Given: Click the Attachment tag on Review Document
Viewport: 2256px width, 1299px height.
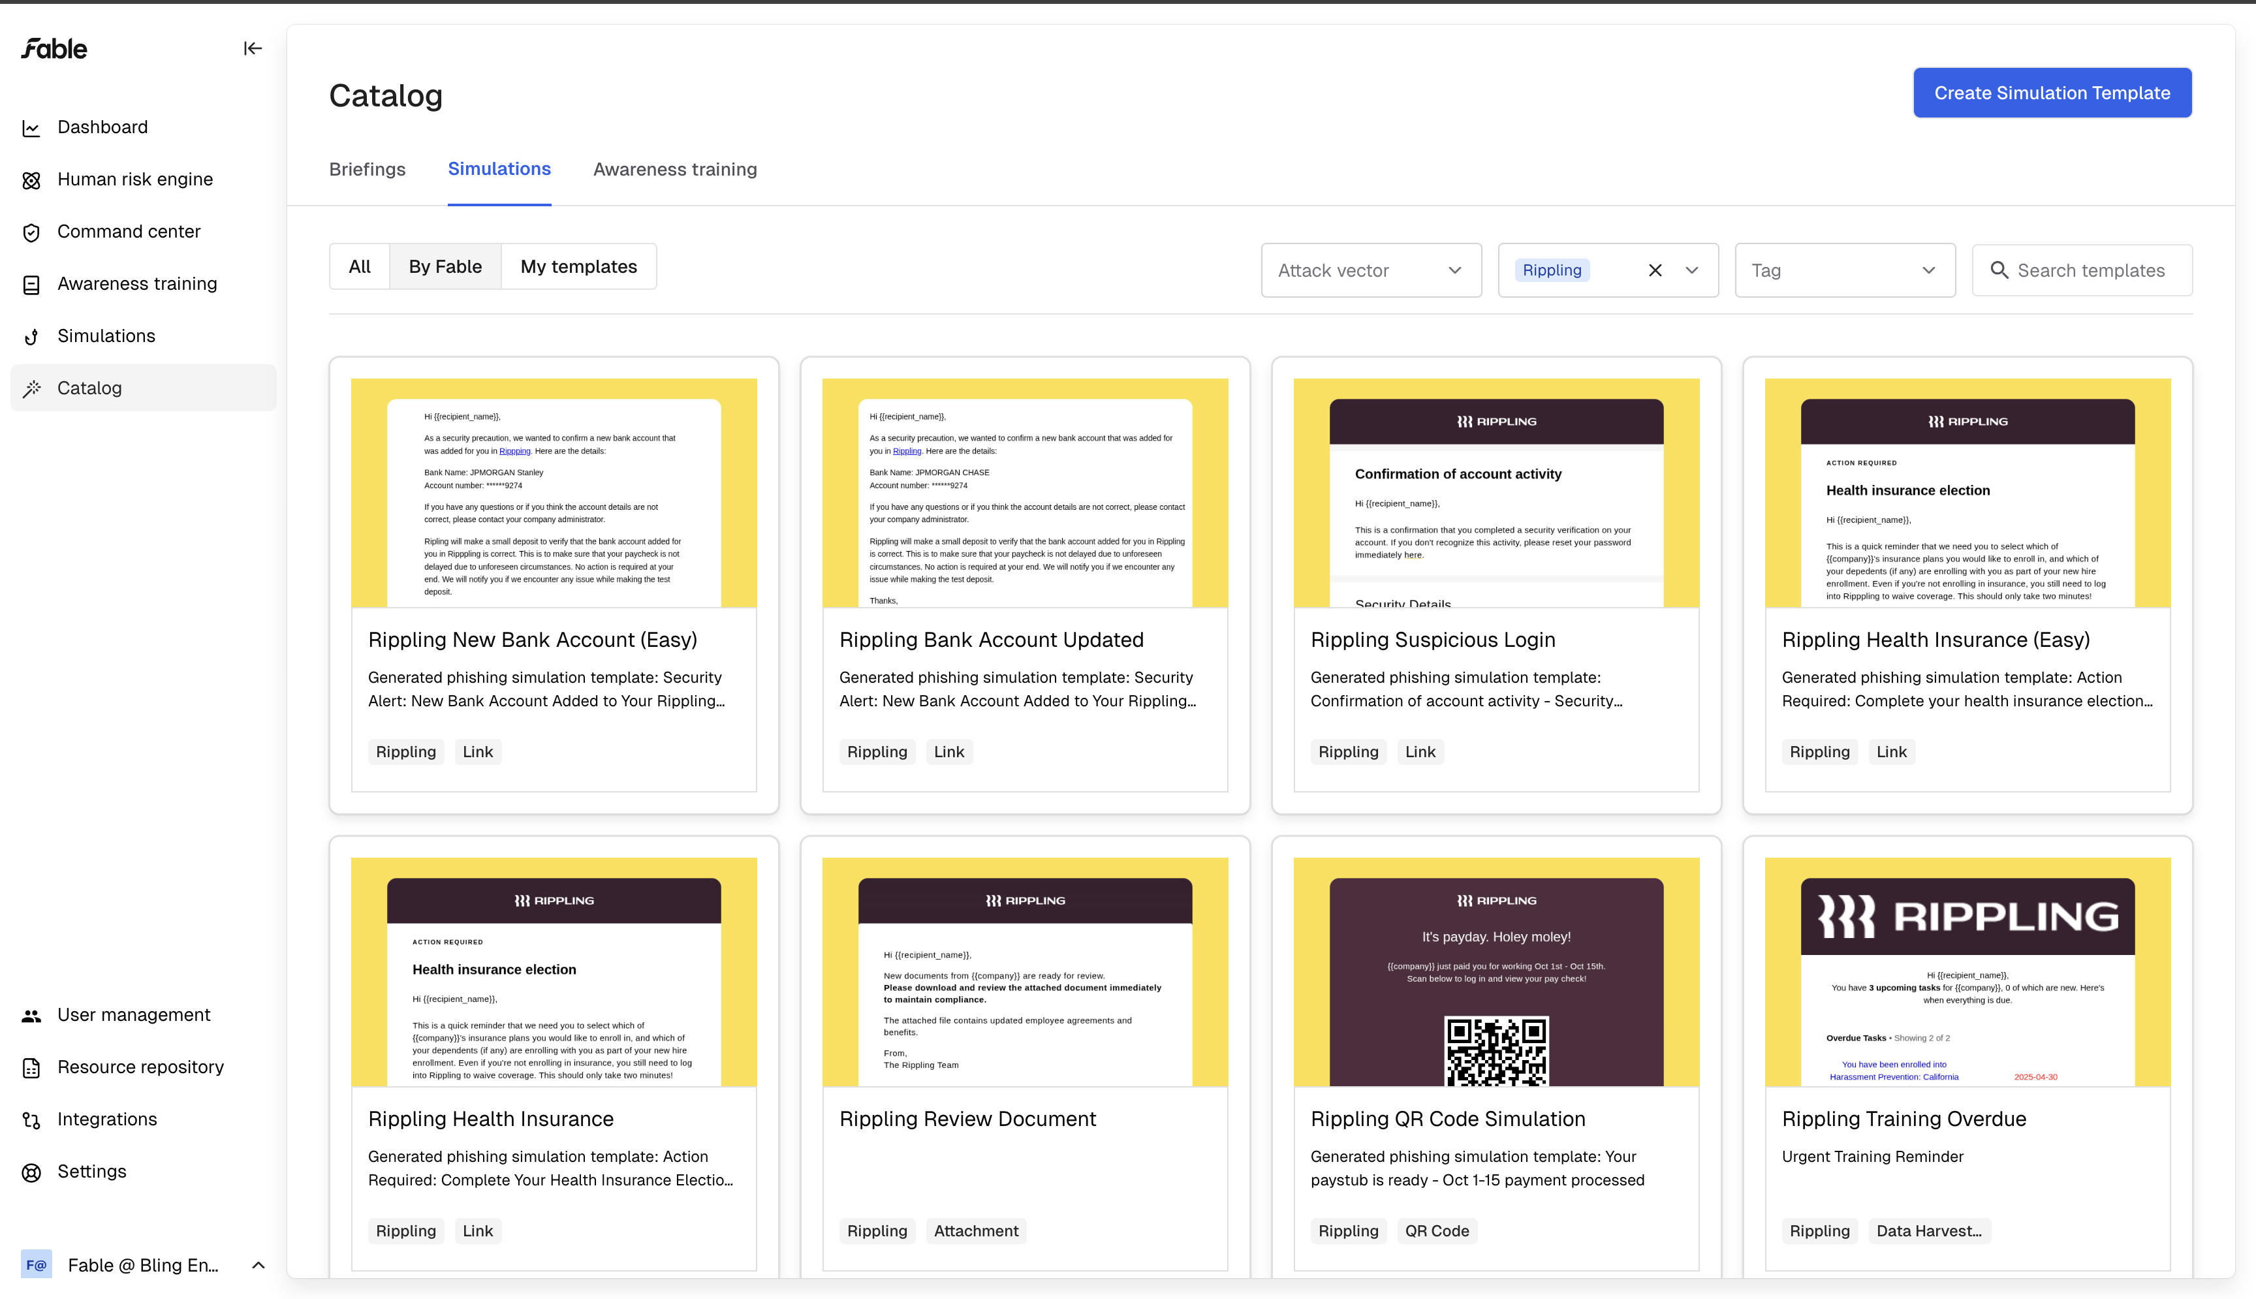Looking at the screenshot, I should tap(976, 1231).
